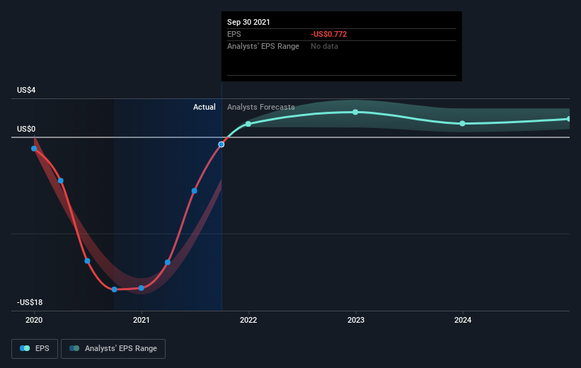
Task: Toggle the Analysts' EPS Range legend
Action: (x=113, y=348)
